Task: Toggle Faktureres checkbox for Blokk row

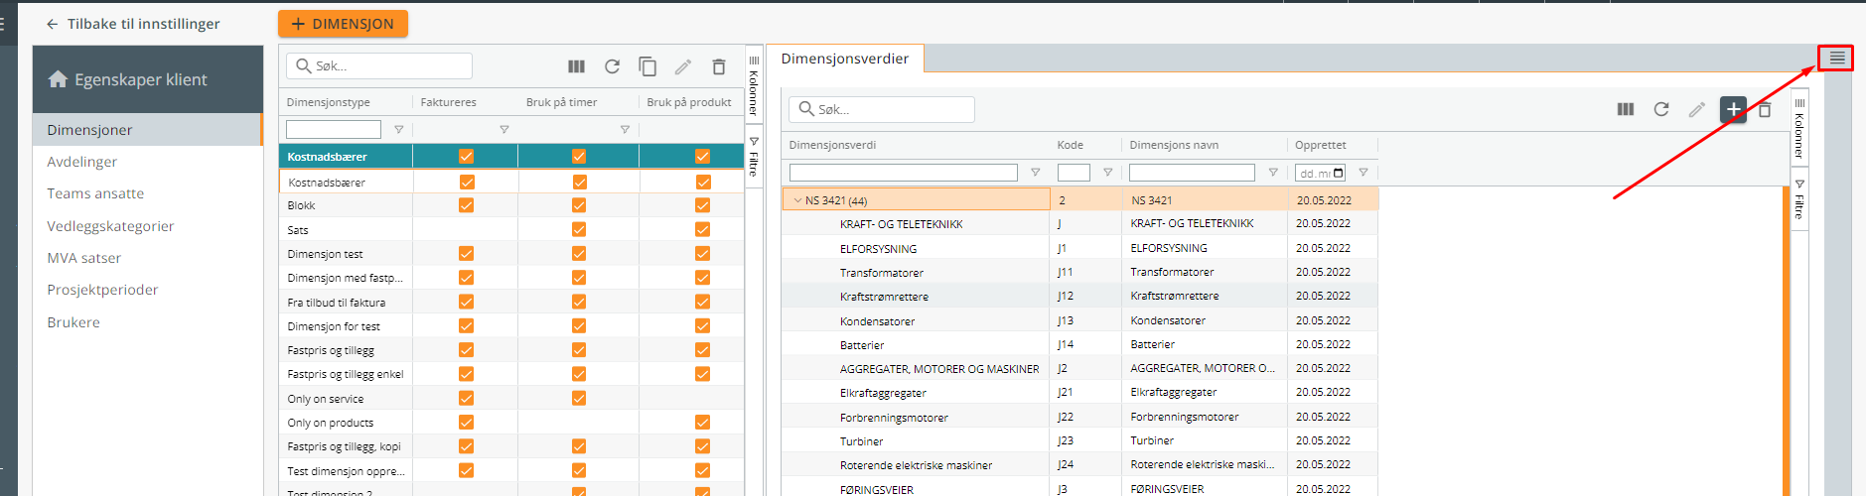Action: pyautogui.click(x=466, y=205)
